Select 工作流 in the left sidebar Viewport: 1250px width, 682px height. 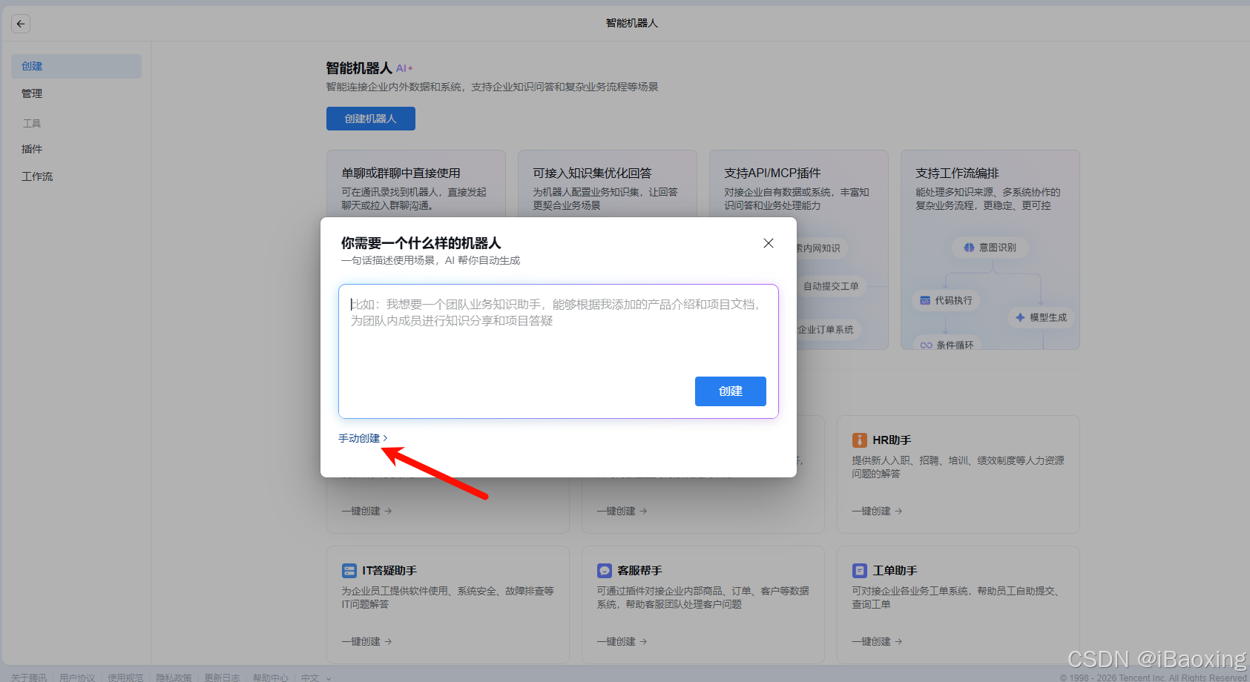pyautogui.click(x=37, y=176)
